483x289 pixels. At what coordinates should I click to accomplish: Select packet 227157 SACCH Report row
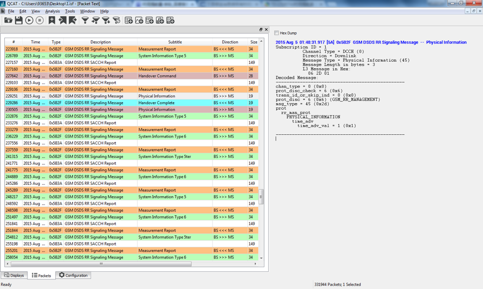pos(131,62)
